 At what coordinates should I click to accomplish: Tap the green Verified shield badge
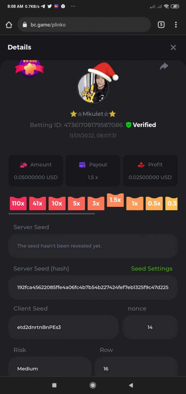(x=128, y=125)
